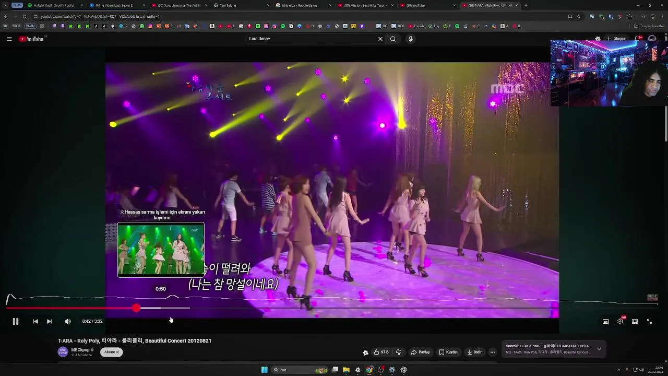Reload the current page
Image resolution: width=668 pixels, height=376 pixels.
24,16
